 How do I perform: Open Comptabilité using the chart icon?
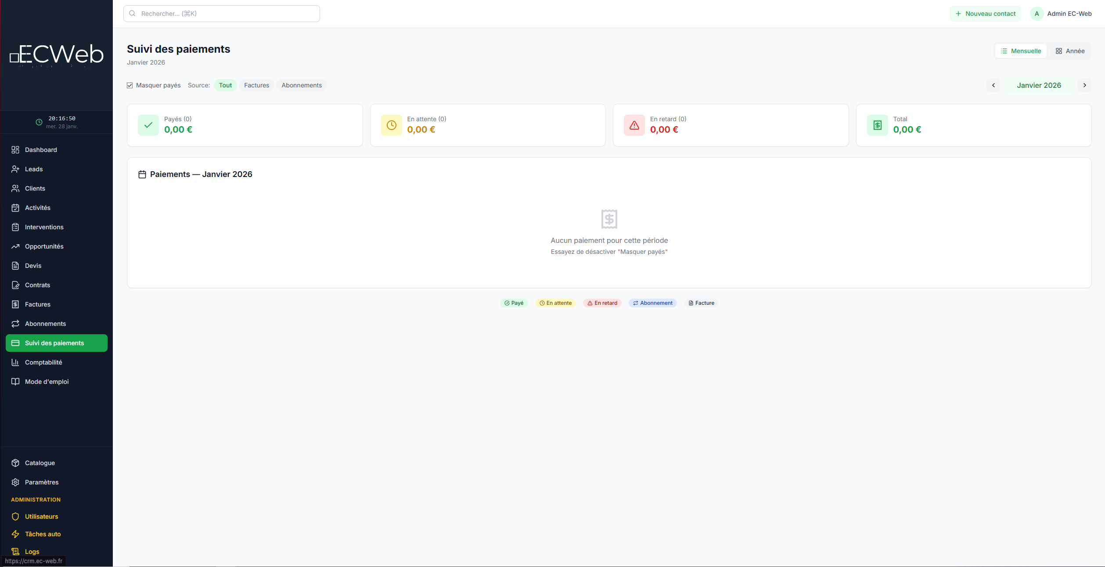click(x=16, y=362)
